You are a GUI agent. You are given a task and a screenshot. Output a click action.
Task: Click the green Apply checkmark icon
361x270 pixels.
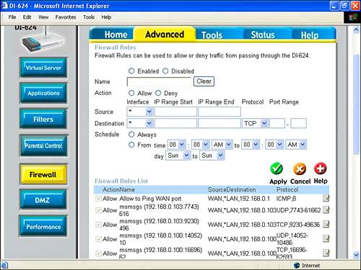coord(277,168)
